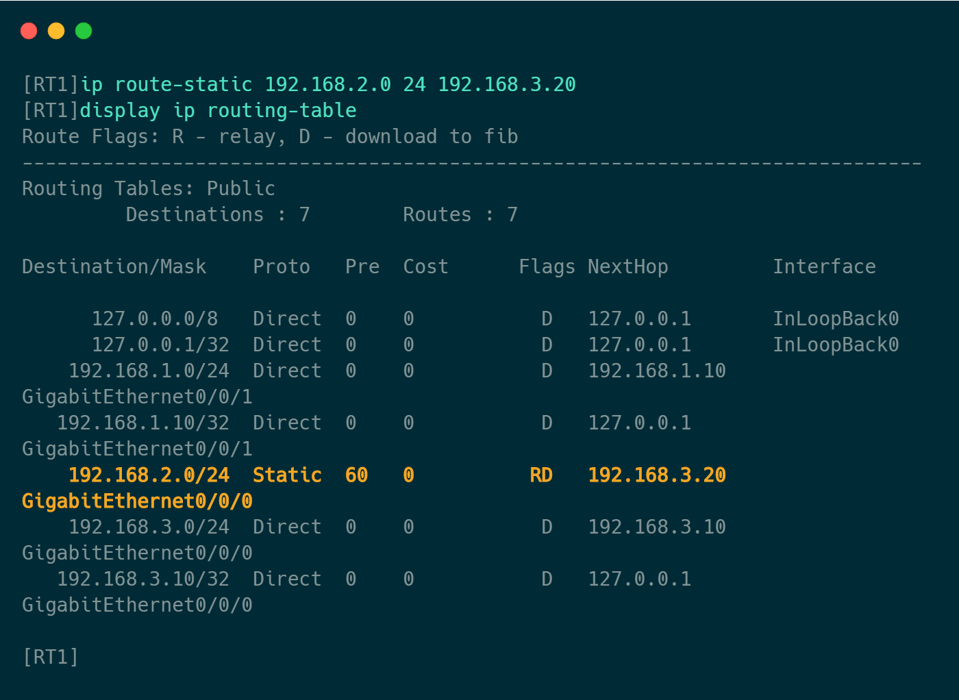The width and height of the screenshot is (959, 700).
Task: Select the Flags column header
Action: click(x=547, y=266)
